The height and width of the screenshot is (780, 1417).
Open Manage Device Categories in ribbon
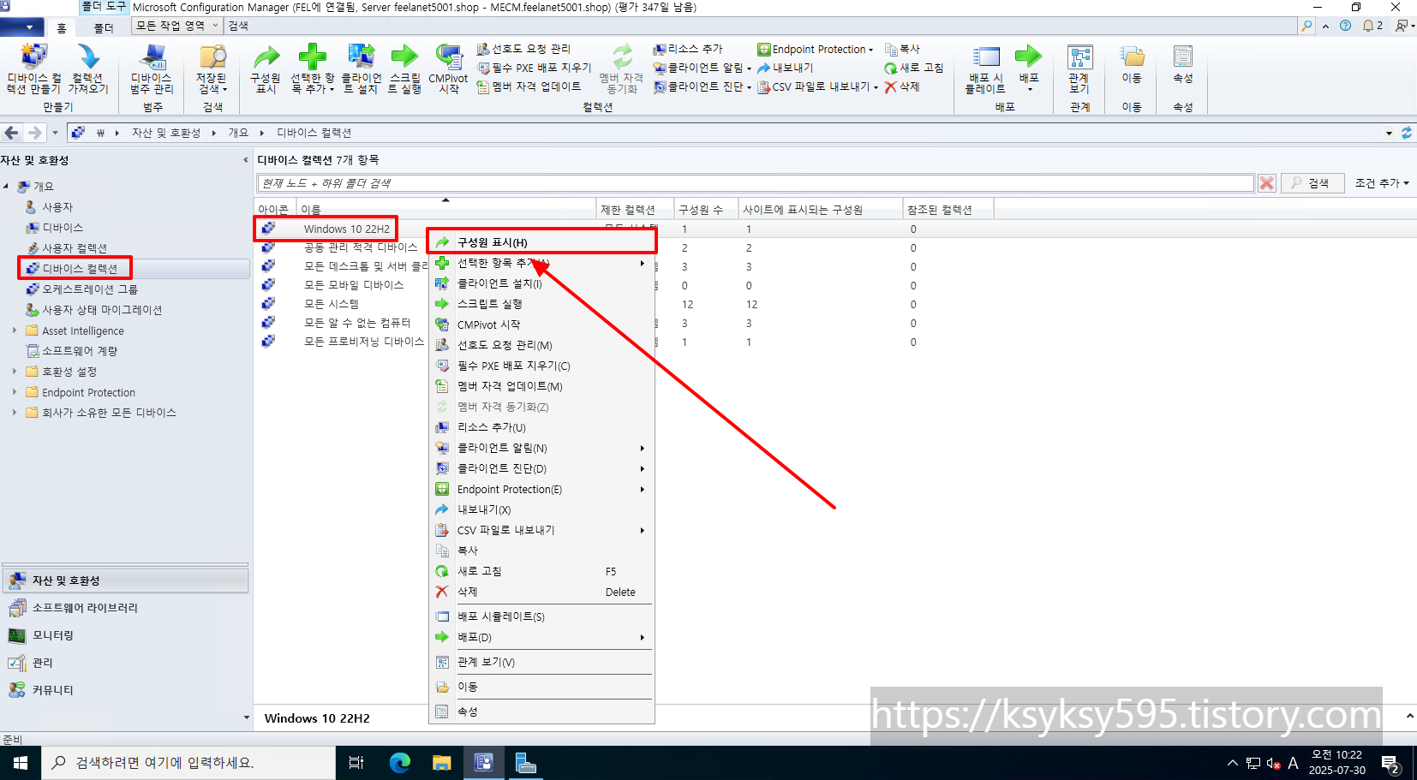tap(152, 68)
